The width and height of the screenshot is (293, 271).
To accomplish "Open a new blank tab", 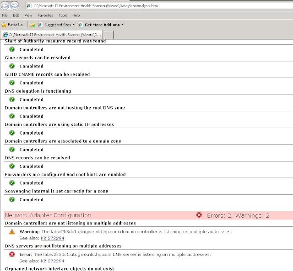I will (x=108, y=35).
